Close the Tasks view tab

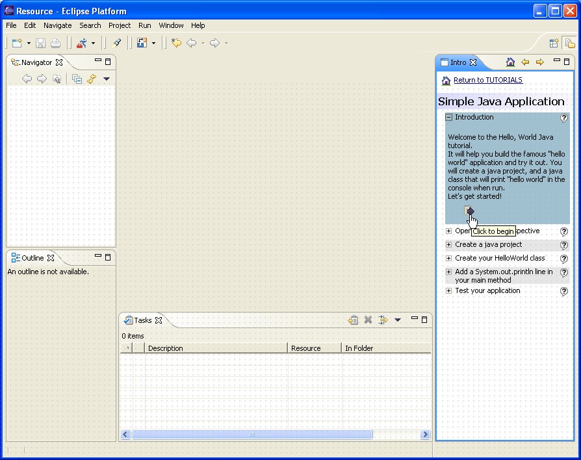[x=159, y=320]
